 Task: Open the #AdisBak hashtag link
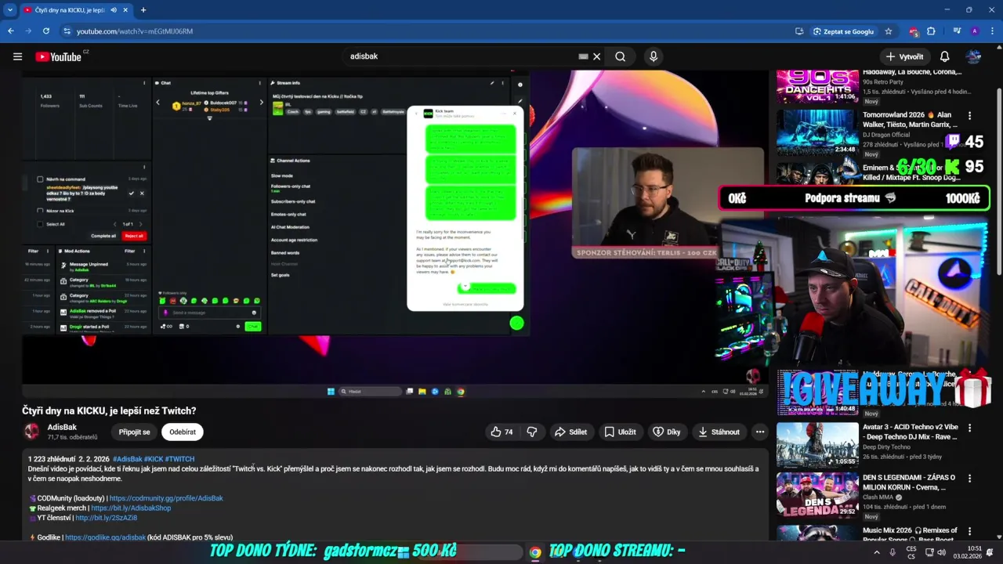click(127, 459)
